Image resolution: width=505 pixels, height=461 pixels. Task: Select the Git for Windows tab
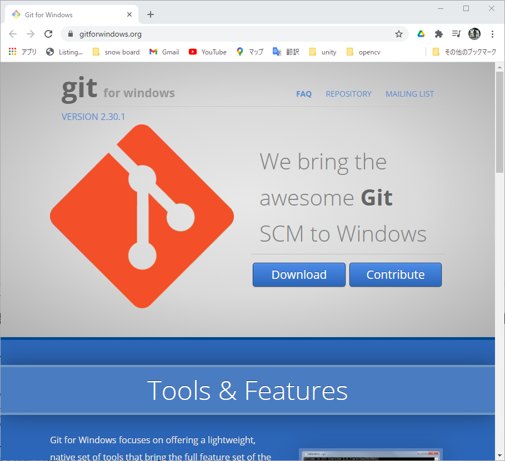67,14
